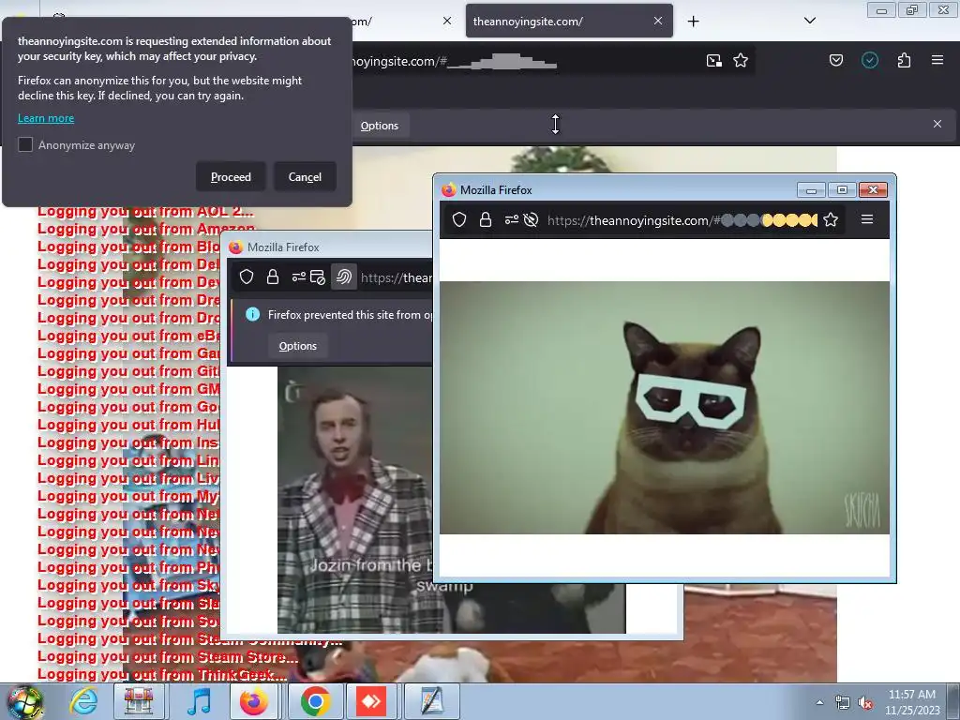This screenshot has height=720, width=960.
Task: Launch Internet Explorer from the taskbar
Action: pos(83,701)
